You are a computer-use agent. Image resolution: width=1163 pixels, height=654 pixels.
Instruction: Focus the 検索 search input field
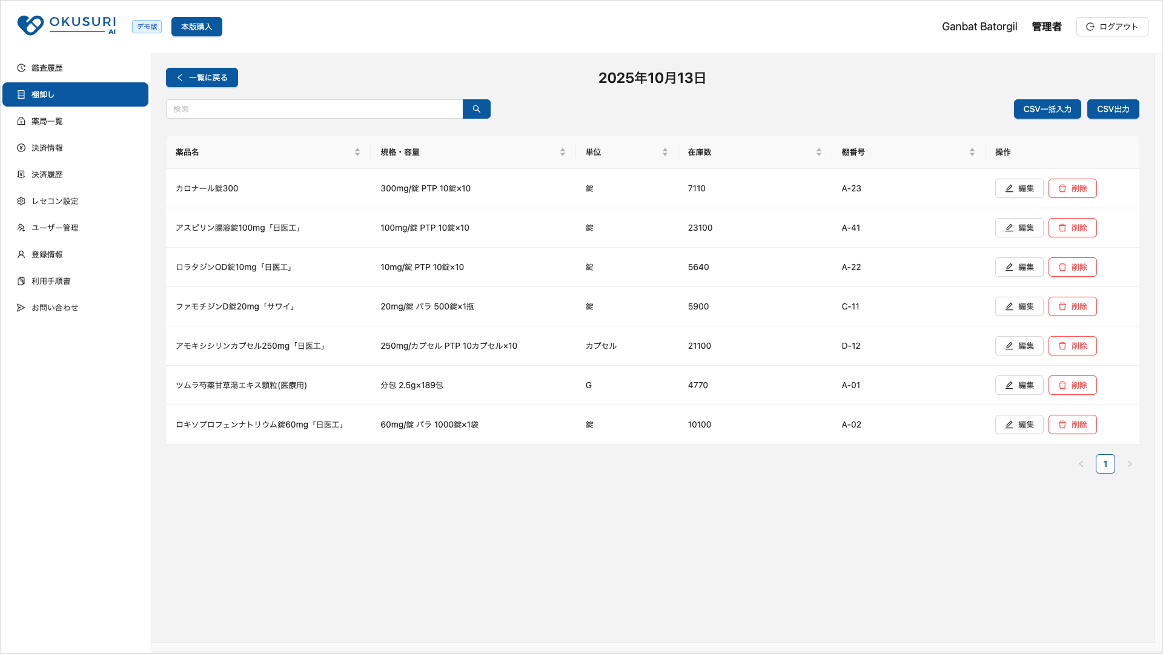coord(314,109)
